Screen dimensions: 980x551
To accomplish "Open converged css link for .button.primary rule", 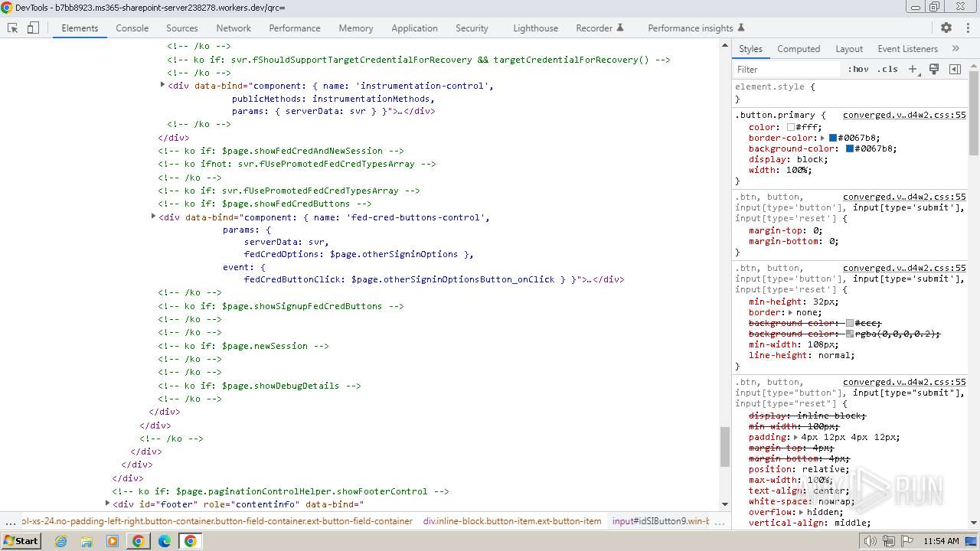I will pos(904,115).
